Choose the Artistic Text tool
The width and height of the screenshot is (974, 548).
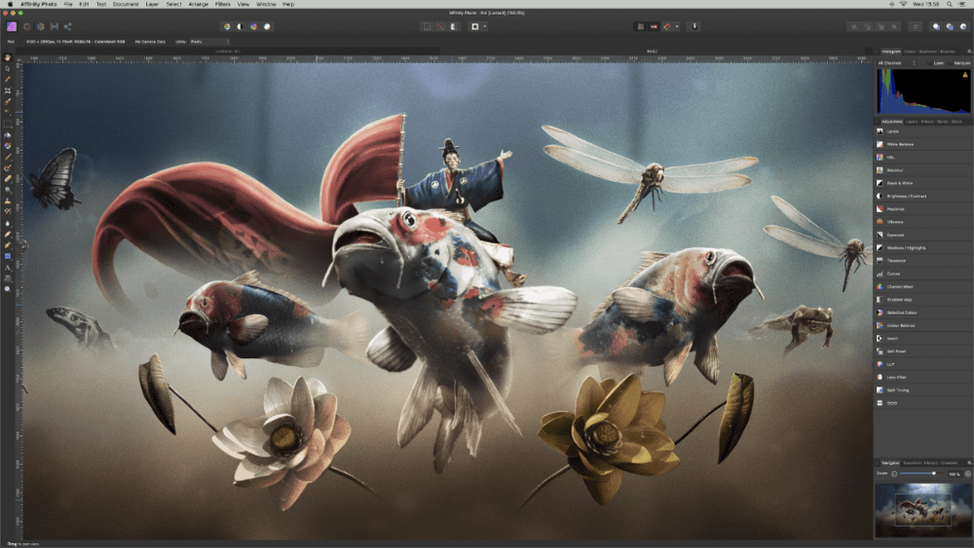[8, 268]
